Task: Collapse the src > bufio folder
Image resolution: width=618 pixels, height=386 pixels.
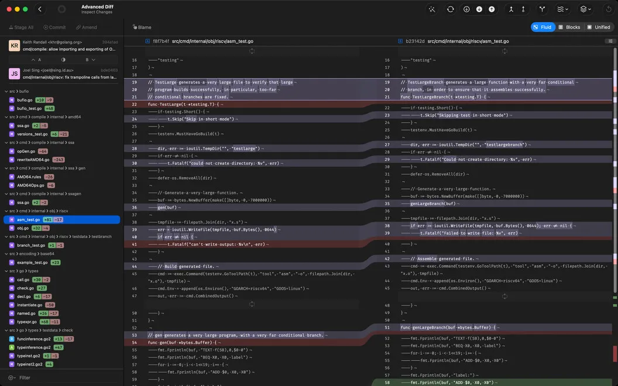Action: pyautogui.click(x=6, y=91)
